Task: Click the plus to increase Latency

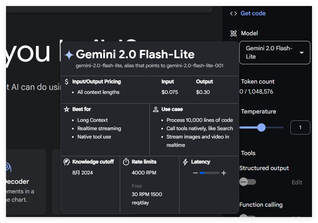Action: [x=224, y=173]
